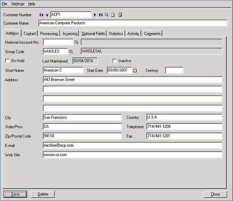This screenshot has width=233, height=201.
Task: Open the Settings menu
Action: (x=18, y=4)
